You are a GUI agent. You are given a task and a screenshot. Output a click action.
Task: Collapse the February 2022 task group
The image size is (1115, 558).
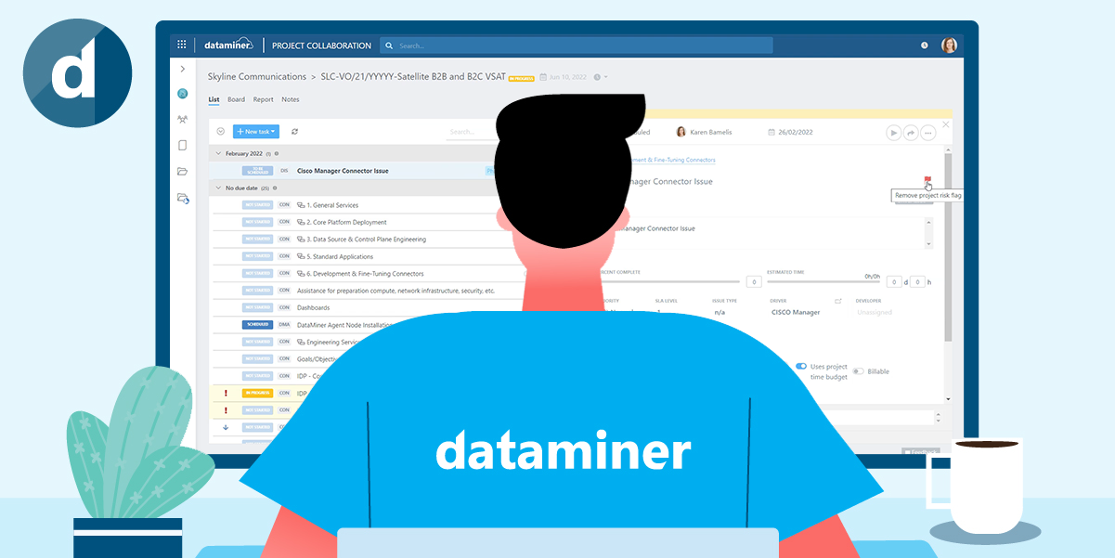[x=219, y=152]
